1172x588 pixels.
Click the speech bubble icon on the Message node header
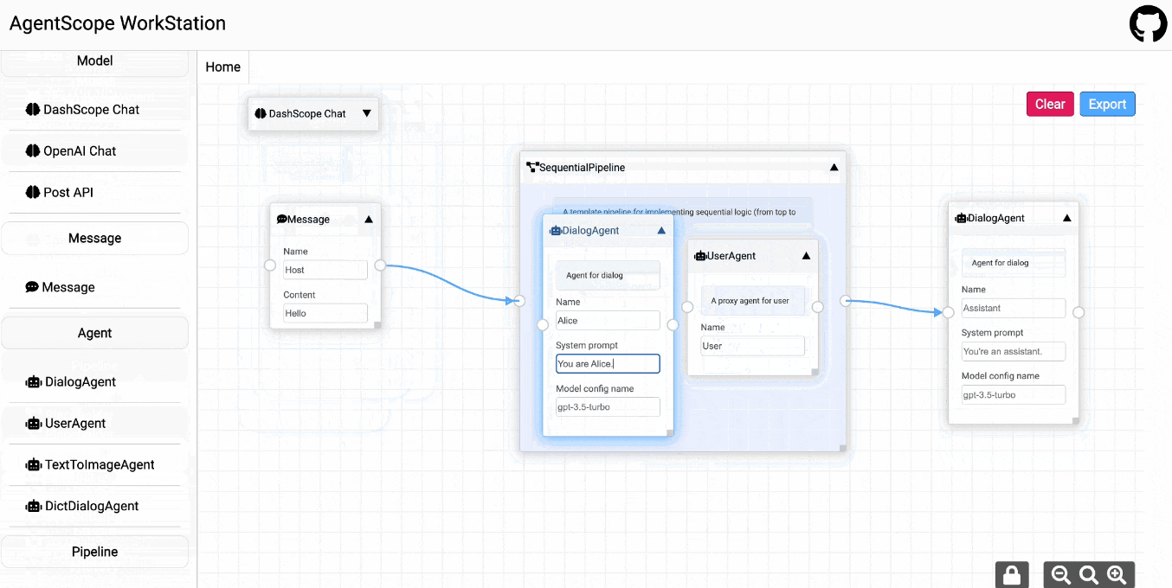point(282,220)
